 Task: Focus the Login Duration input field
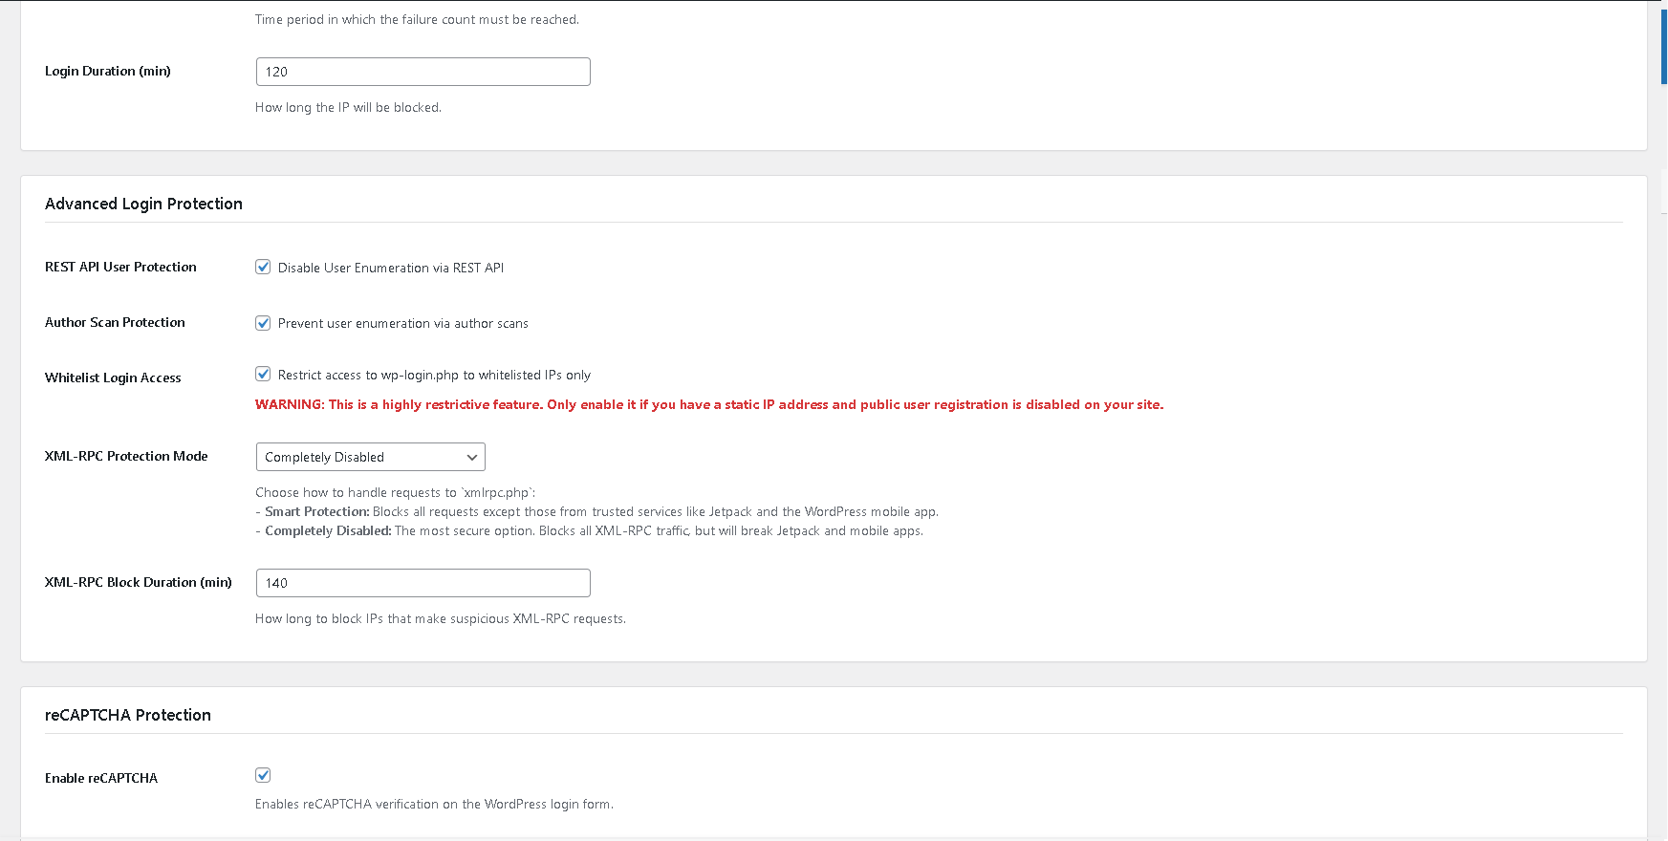[x=422, y=72]
